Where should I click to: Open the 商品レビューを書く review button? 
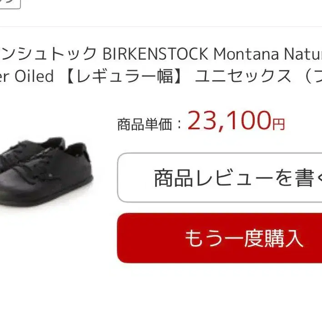point(220,178)
